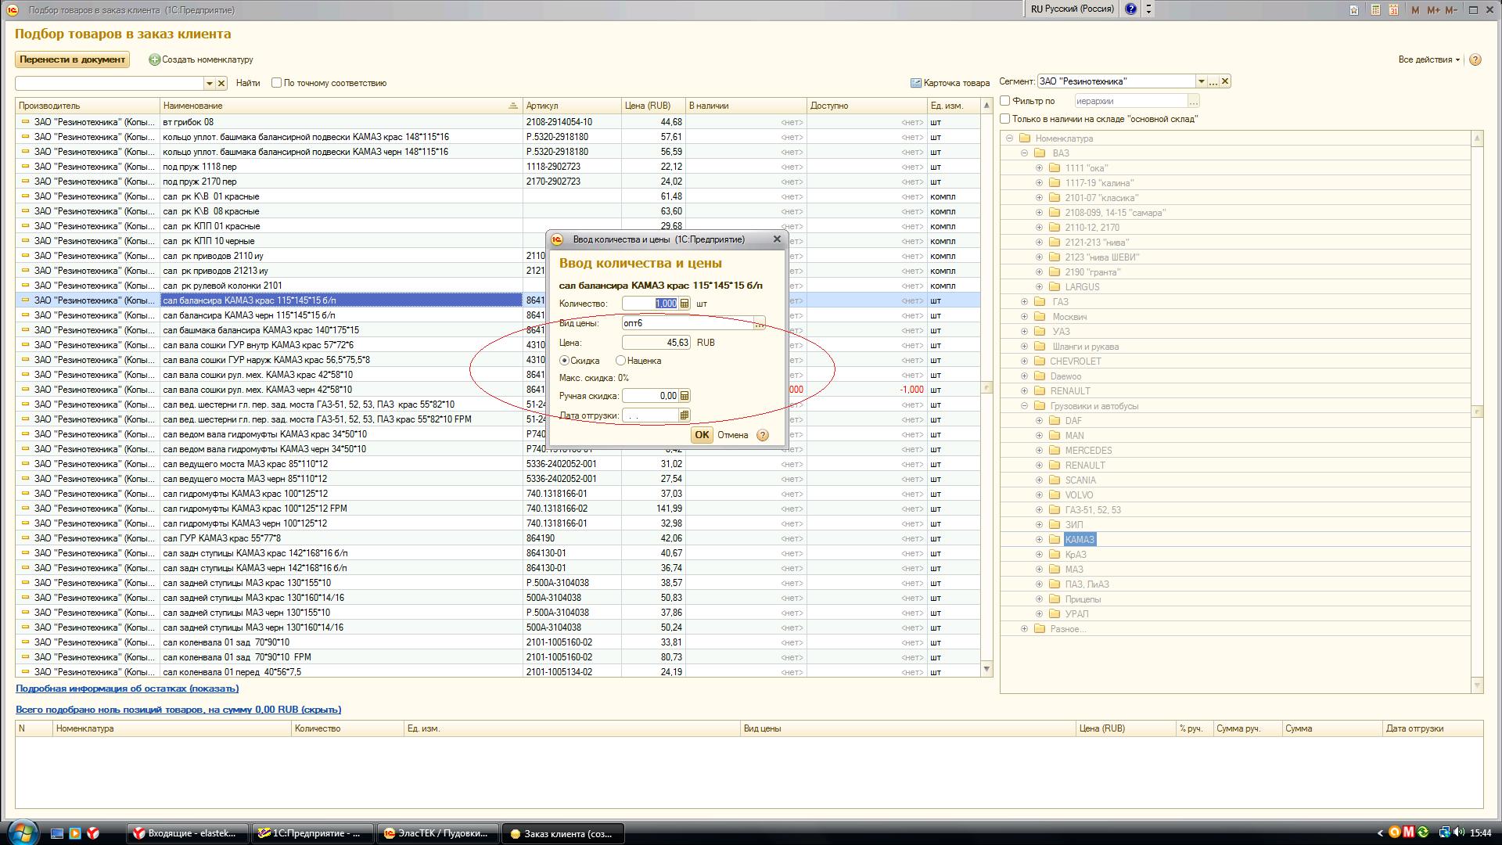
Task: Open calculator button in Количество field
Action: tap(685, 304)
